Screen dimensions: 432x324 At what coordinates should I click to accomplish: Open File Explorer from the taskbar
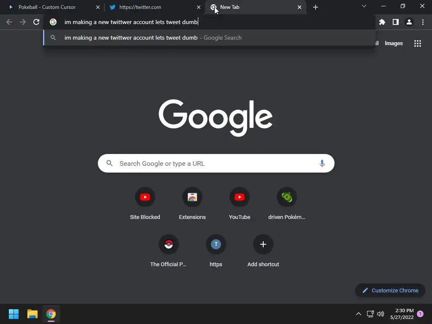click(32, 314)
